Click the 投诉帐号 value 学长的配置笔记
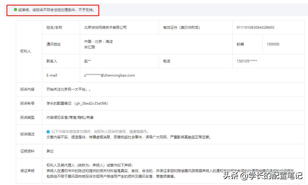Image resolution: width=308 pixels, height=185 pixels. coord(59,103)
